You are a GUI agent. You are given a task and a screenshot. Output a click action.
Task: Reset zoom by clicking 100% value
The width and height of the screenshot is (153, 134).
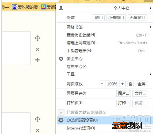[112, 84]
